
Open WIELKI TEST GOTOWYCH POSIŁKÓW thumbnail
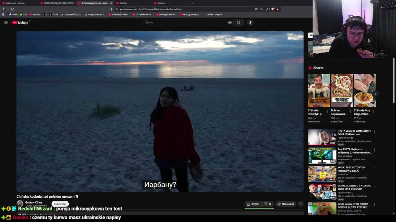[322, 174]
